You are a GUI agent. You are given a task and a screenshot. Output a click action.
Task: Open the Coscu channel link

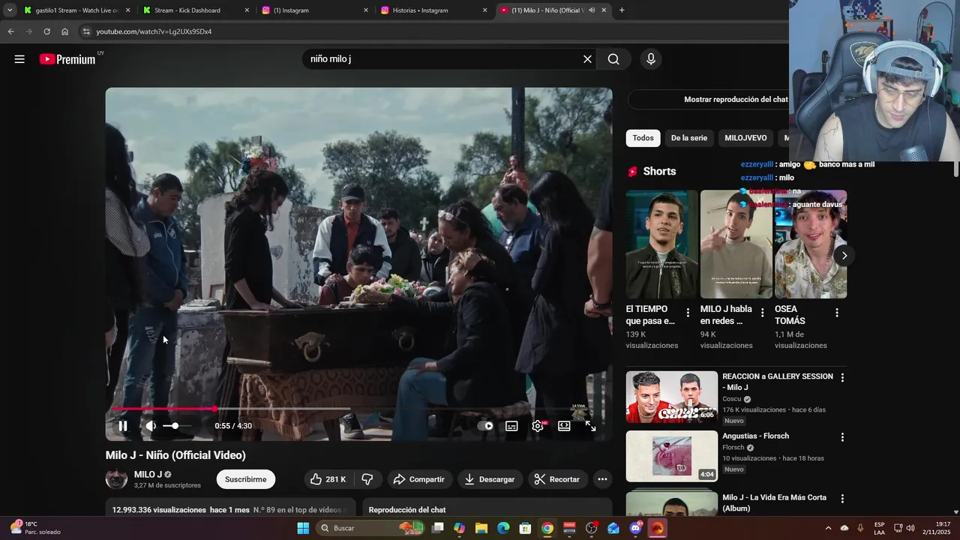click(x=732, y=399)
